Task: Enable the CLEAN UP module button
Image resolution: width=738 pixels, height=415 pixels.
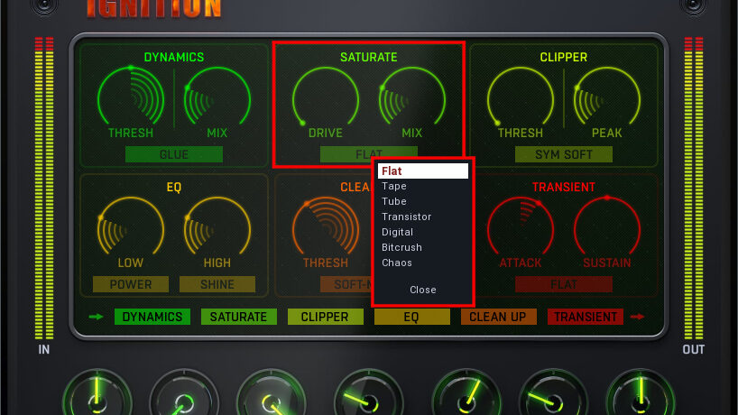Action: [x=499, y=317]
